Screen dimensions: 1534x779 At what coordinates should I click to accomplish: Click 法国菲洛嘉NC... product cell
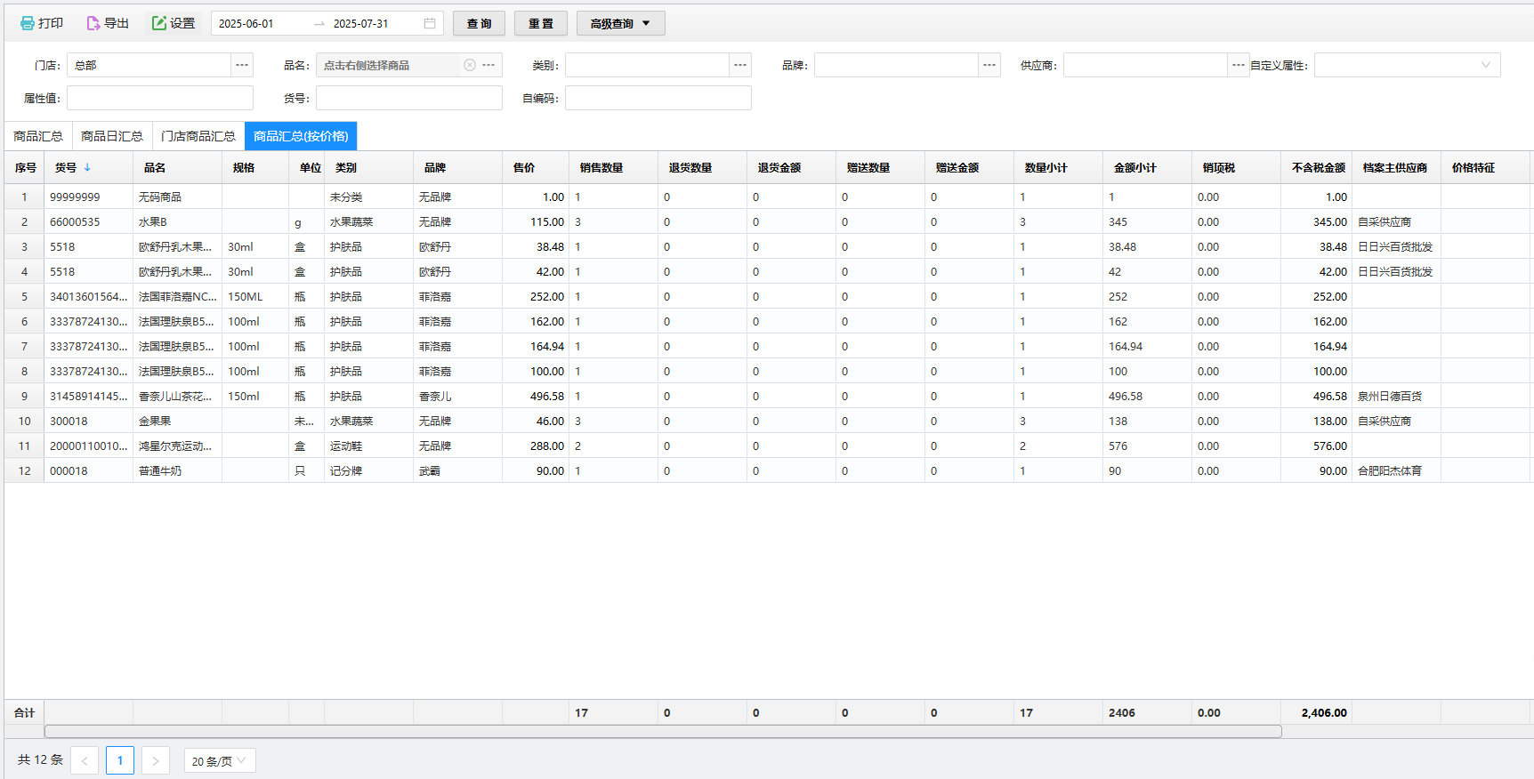coord(178,296)
